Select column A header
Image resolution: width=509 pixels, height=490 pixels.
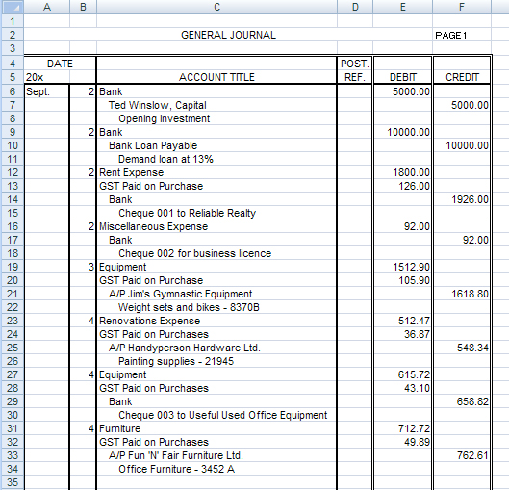click(47, 7)
